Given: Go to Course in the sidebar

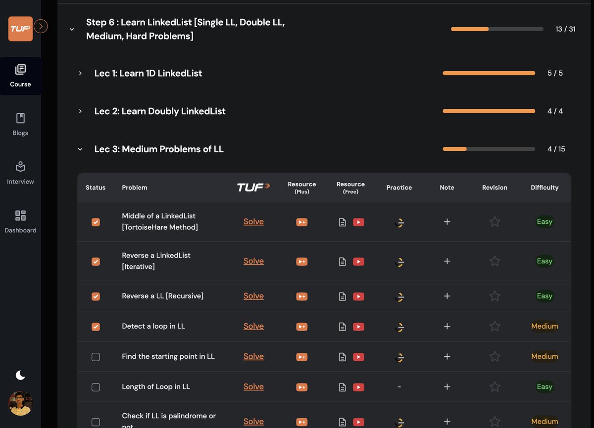Looking at the screenshot, I should point(20,76).
